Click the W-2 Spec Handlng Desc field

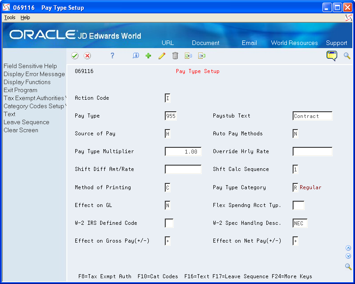coord(300,223)
